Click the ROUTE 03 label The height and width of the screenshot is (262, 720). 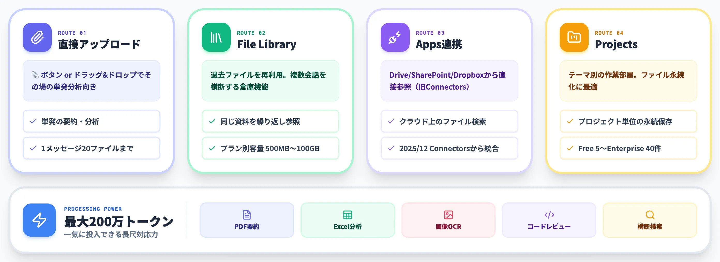[430, 33]
